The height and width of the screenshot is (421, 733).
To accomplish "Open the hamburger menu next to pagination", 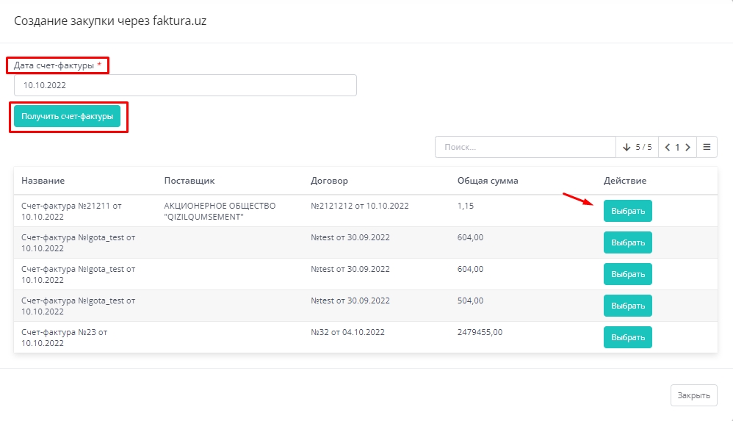I will click(707, 147).
